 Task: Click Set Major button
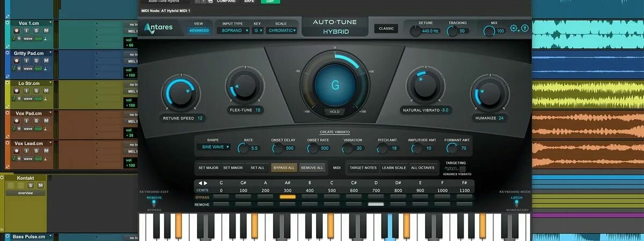pos(208,168)
